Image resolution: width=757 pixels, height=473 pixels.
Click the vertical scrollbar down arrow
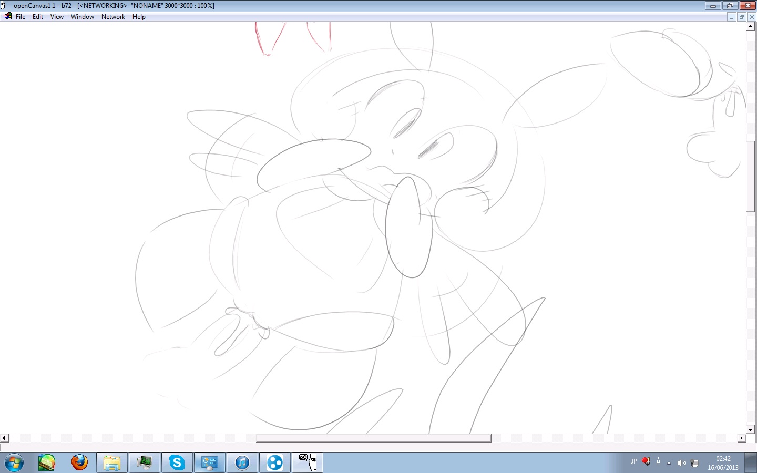coord(751,429)
